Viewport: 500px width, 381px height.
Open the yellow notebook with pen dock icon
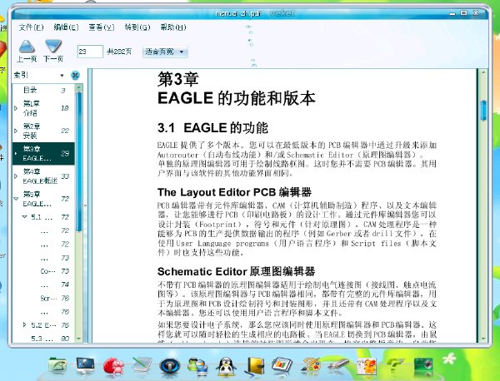click(255, 366)
